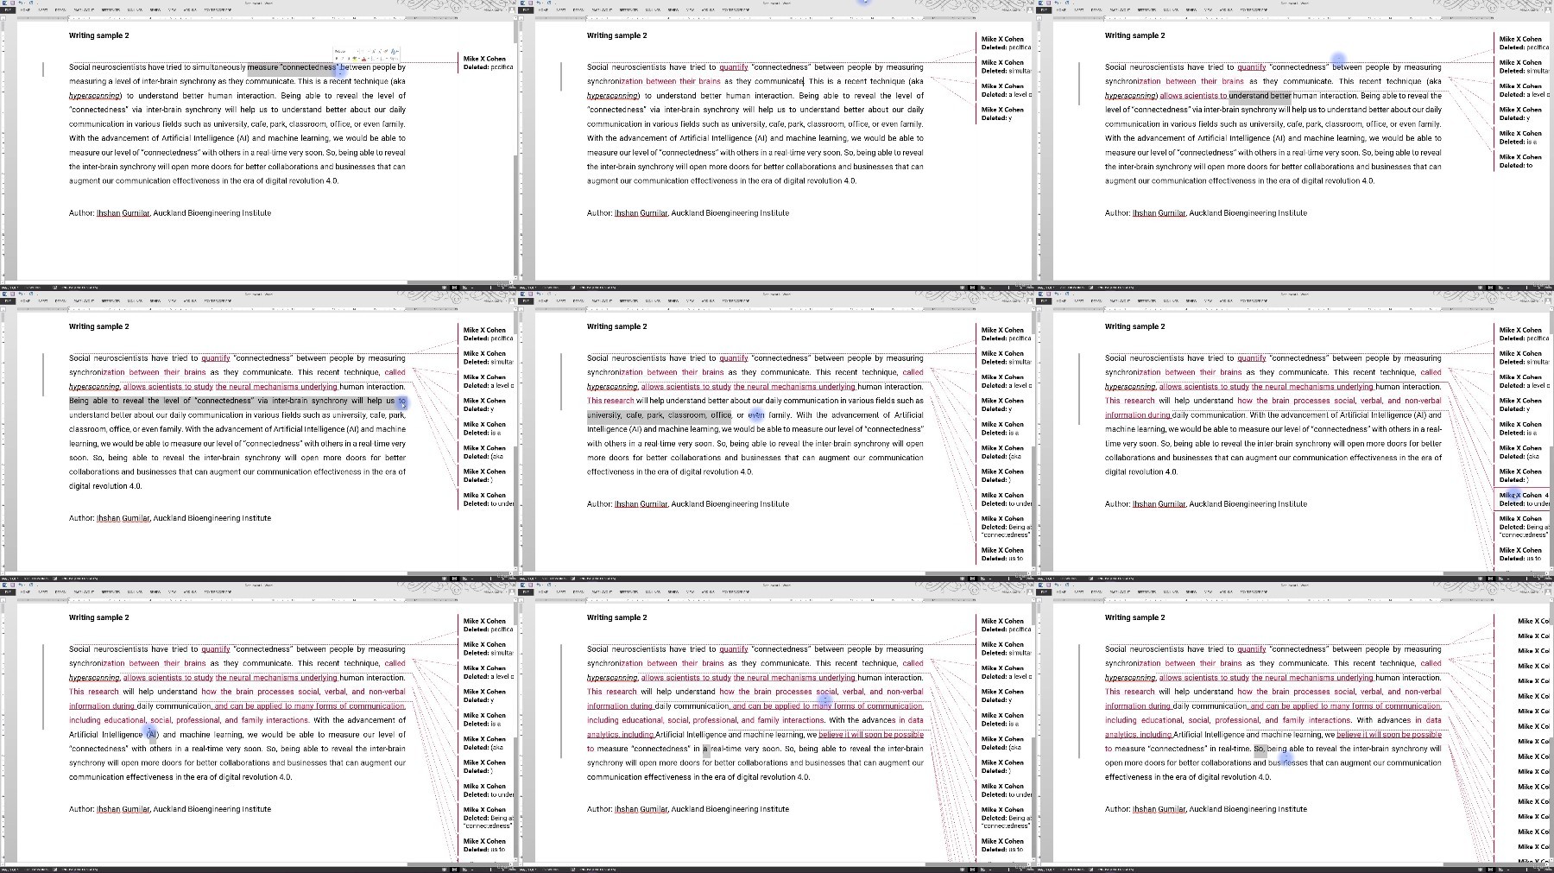The image size is (1554, 873).
Task: Click 'With the advances in data' in bottom-middle window
Action: [875, 720]
